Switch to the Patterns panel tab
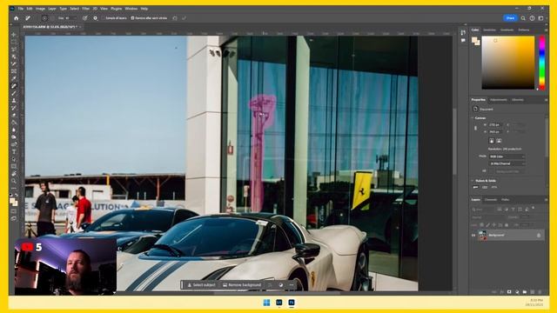Image resolution: width=557 pixels, height=313 pixels. click(524, 30)
